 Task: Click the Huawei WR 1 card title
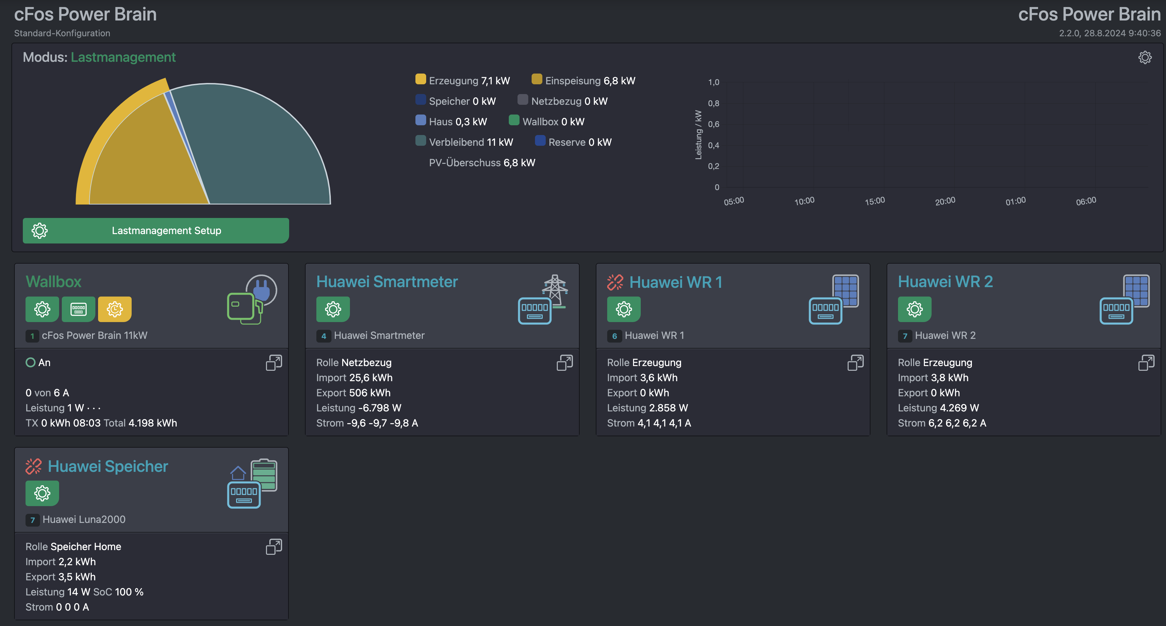[x=675, y=282]
